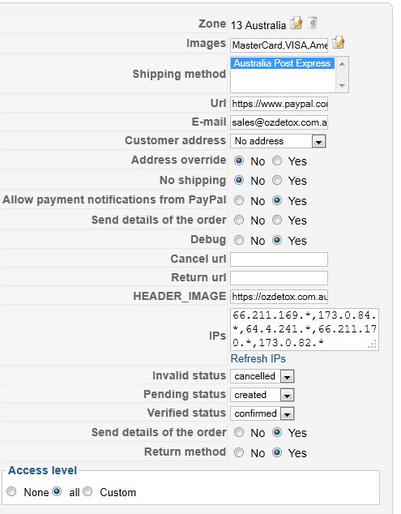Click the shipping method list scroll up arrow
The height and width of the screenshot is (514, 401).
342,64
